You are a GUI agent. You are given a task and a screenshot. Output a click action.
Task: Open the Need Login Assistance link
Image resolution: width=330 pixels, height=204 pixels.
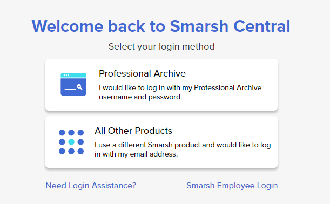coord(91,186)
